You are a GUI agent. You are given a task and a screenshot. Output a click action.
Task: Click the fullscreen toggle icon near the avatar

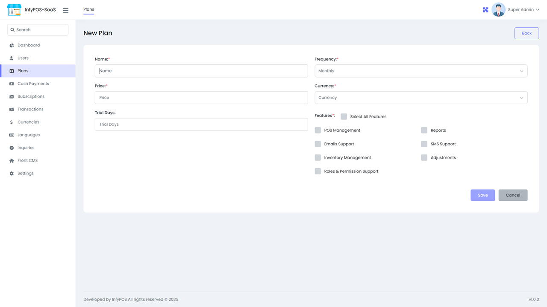pos(485,9)
